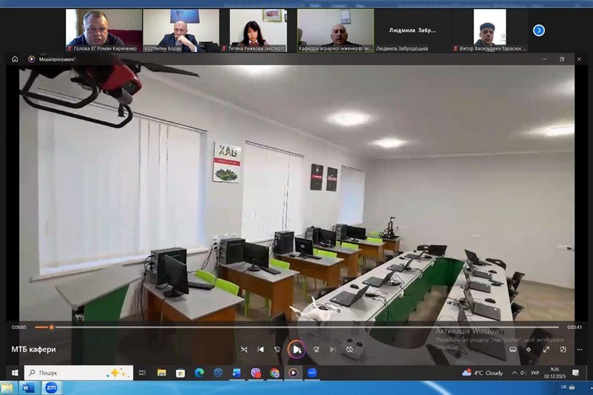Toggle subtitles and captions button
Image resolution: width=593 pixels, height=395 pixels.
click(x=511, y=350)
